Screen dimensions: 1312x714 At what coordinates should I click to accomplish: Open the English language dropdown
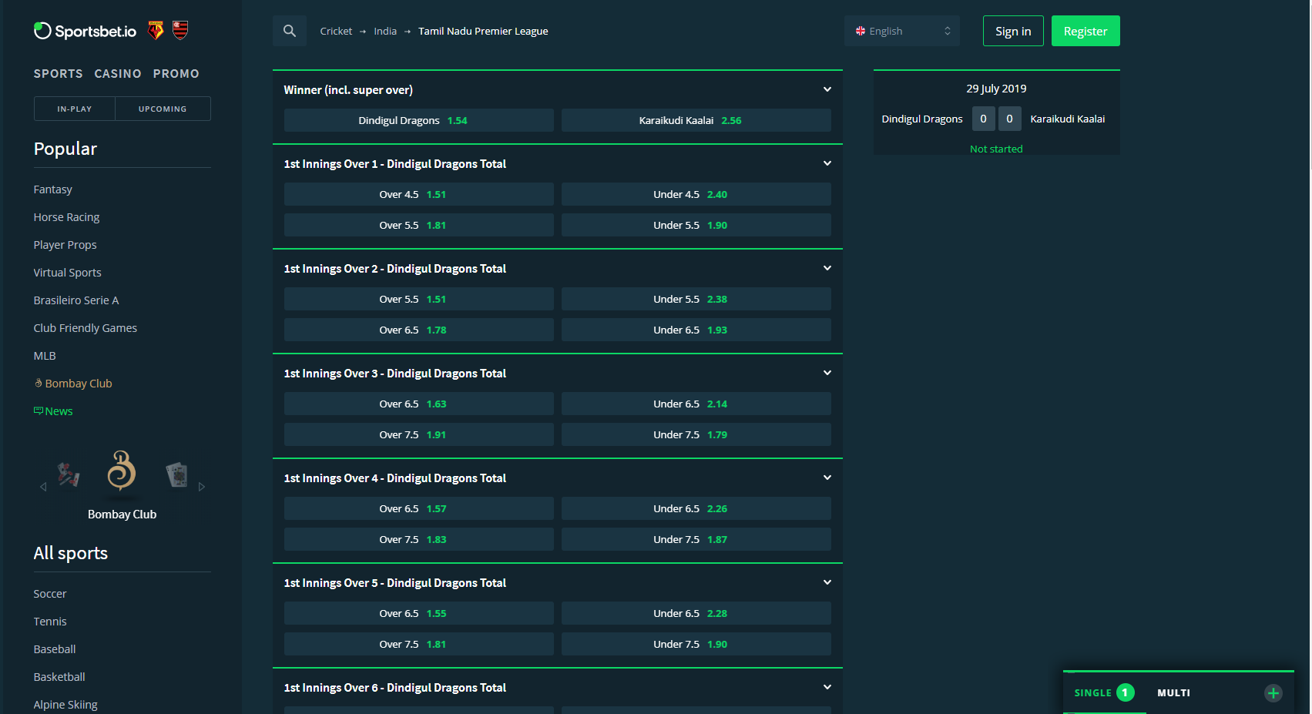(x=902, y=31)
